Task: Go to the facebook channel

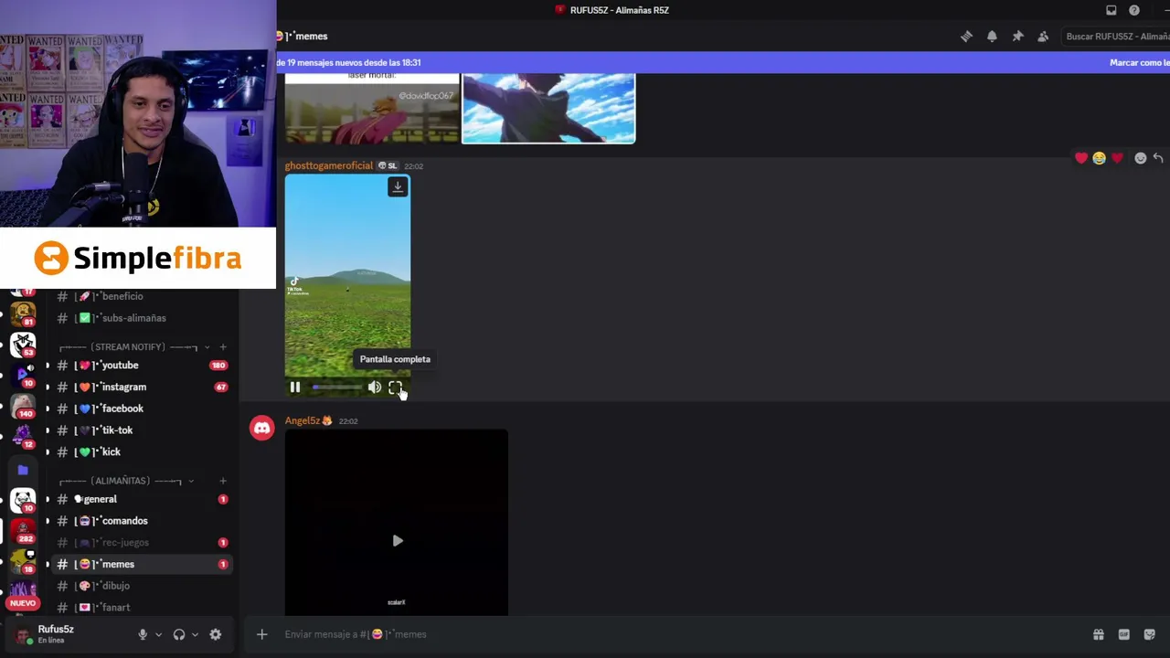Action: (x=142, y=409)
